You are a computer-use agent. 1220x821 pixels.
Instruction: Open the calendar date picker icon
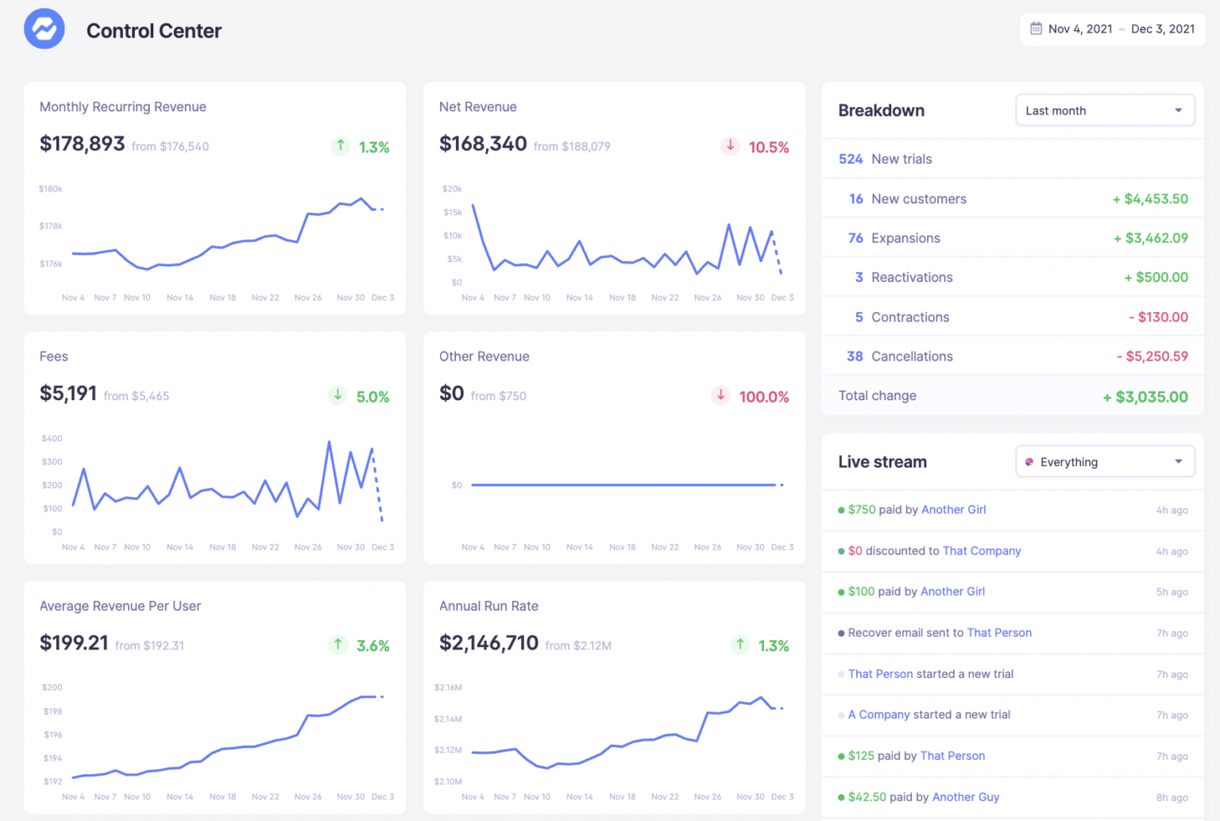pyautogui.click(x=1036, y=28)
